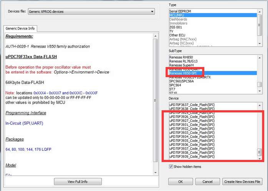Click 64, 80, 100, 144, 176 LQFP text
The width and height of the screenshot is (268, 191).
point(28,150)
